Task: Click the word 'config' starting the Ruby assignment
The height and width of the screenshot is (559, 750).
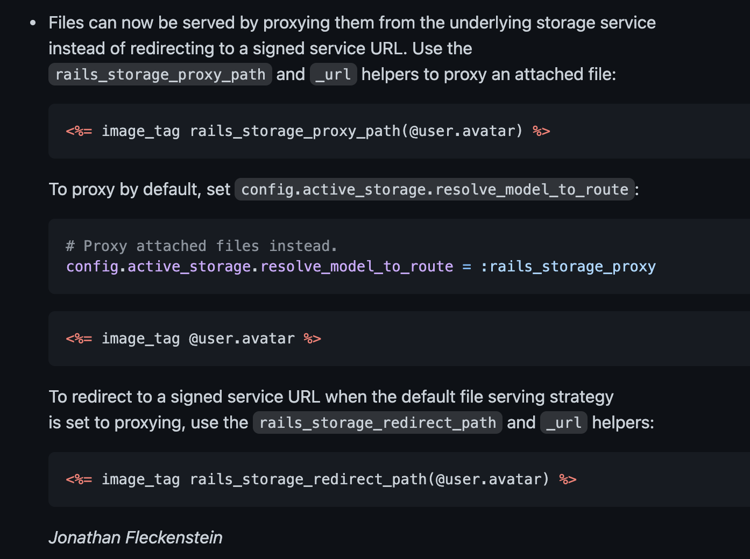Action: click(x=92, y=267)
